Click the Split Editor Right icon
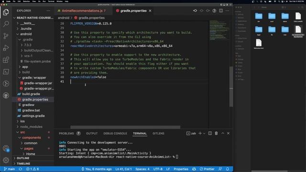Image resolution: width=306 pixels, height=172 pixels. pos(221,11)
